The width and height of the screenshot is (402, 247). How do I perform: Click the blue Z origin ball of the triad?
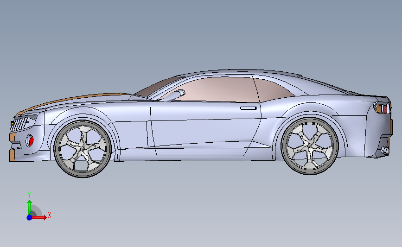29,217
